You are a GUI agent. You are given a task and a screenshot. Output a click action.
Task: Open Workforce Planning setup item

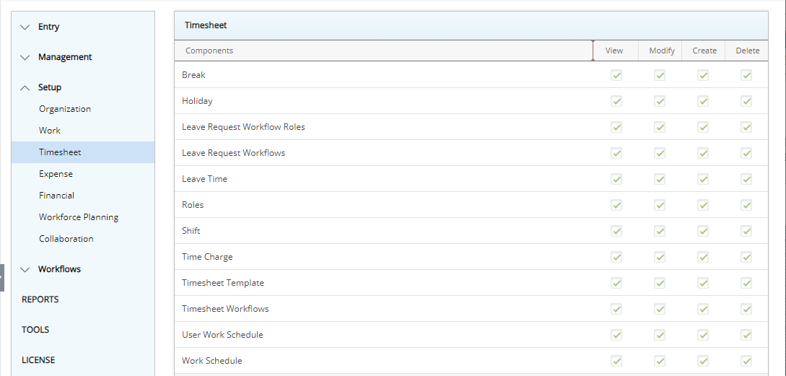(79, 217)
